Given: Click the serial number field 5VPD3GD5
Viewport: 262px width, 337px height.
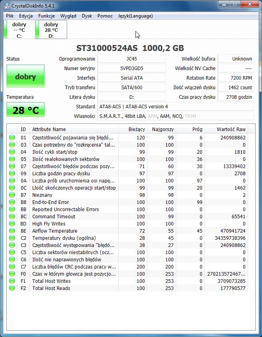Looking at the screenshot, I should coord(132,69).
